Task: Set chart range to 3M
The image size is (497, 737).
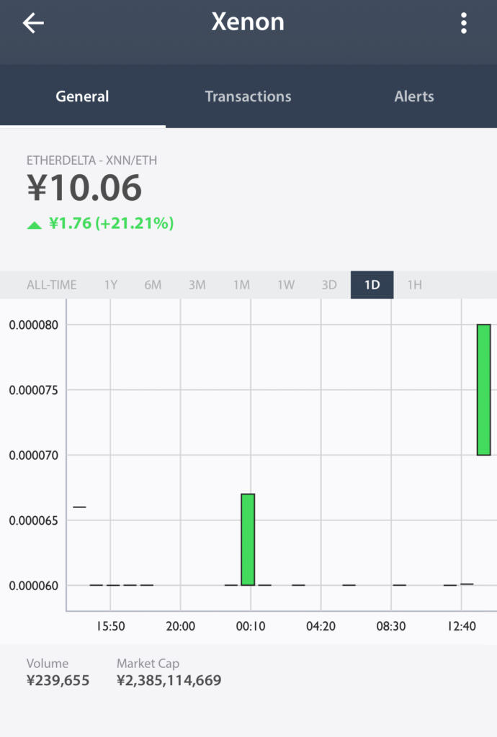Action: 197,285
